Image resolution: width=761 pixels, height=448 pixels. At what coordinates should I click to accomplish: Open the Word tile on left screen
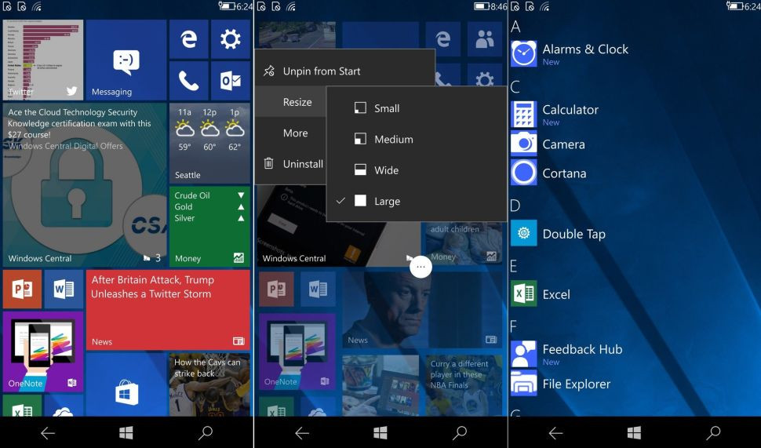click(x=64, y=290)
